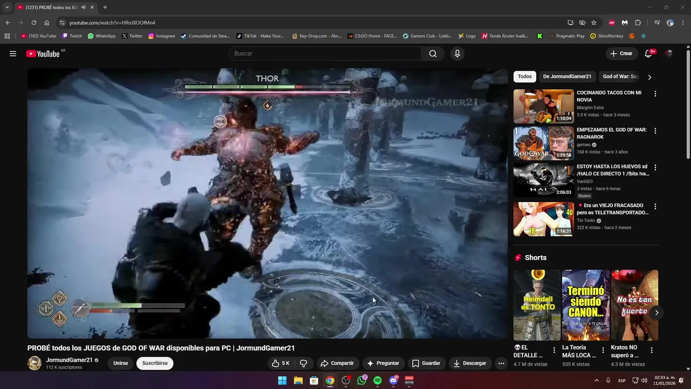Open the tab search dropdown arrow
This screenshot has width=691, height=389.
point(7,8)
